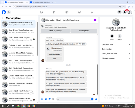Open the Facebook logo home link
This screenshot has width=135, height=108.
pyautogui.click(x=4, y=12)
